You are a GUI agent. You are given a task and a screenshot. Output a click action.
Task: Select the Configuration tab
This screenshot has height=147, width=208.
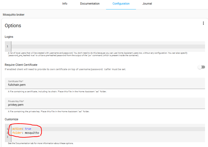(x=121, y=4)
